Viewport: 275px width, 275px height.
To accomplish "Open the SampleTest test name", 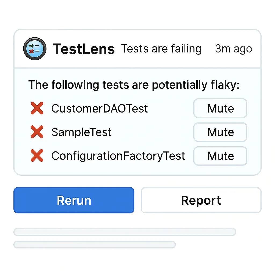I will (x=81, y=132).
